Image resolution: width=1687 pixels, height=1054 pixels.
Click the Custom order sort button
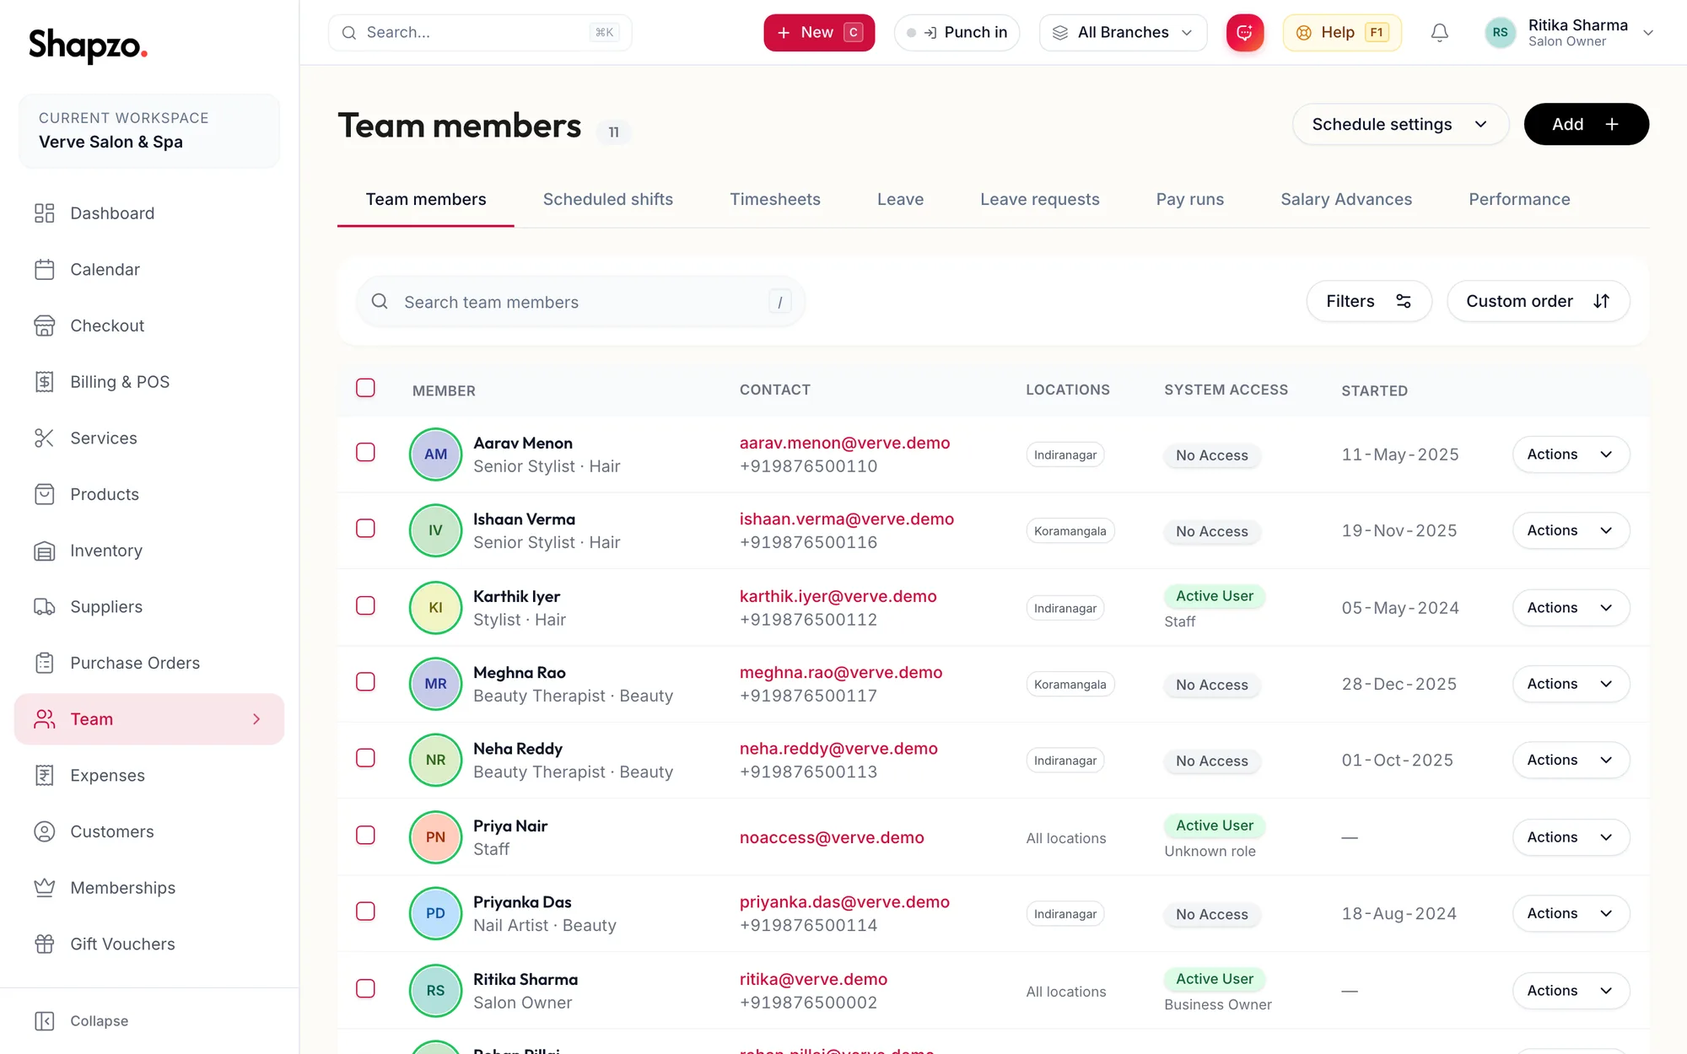point(1538,301)
